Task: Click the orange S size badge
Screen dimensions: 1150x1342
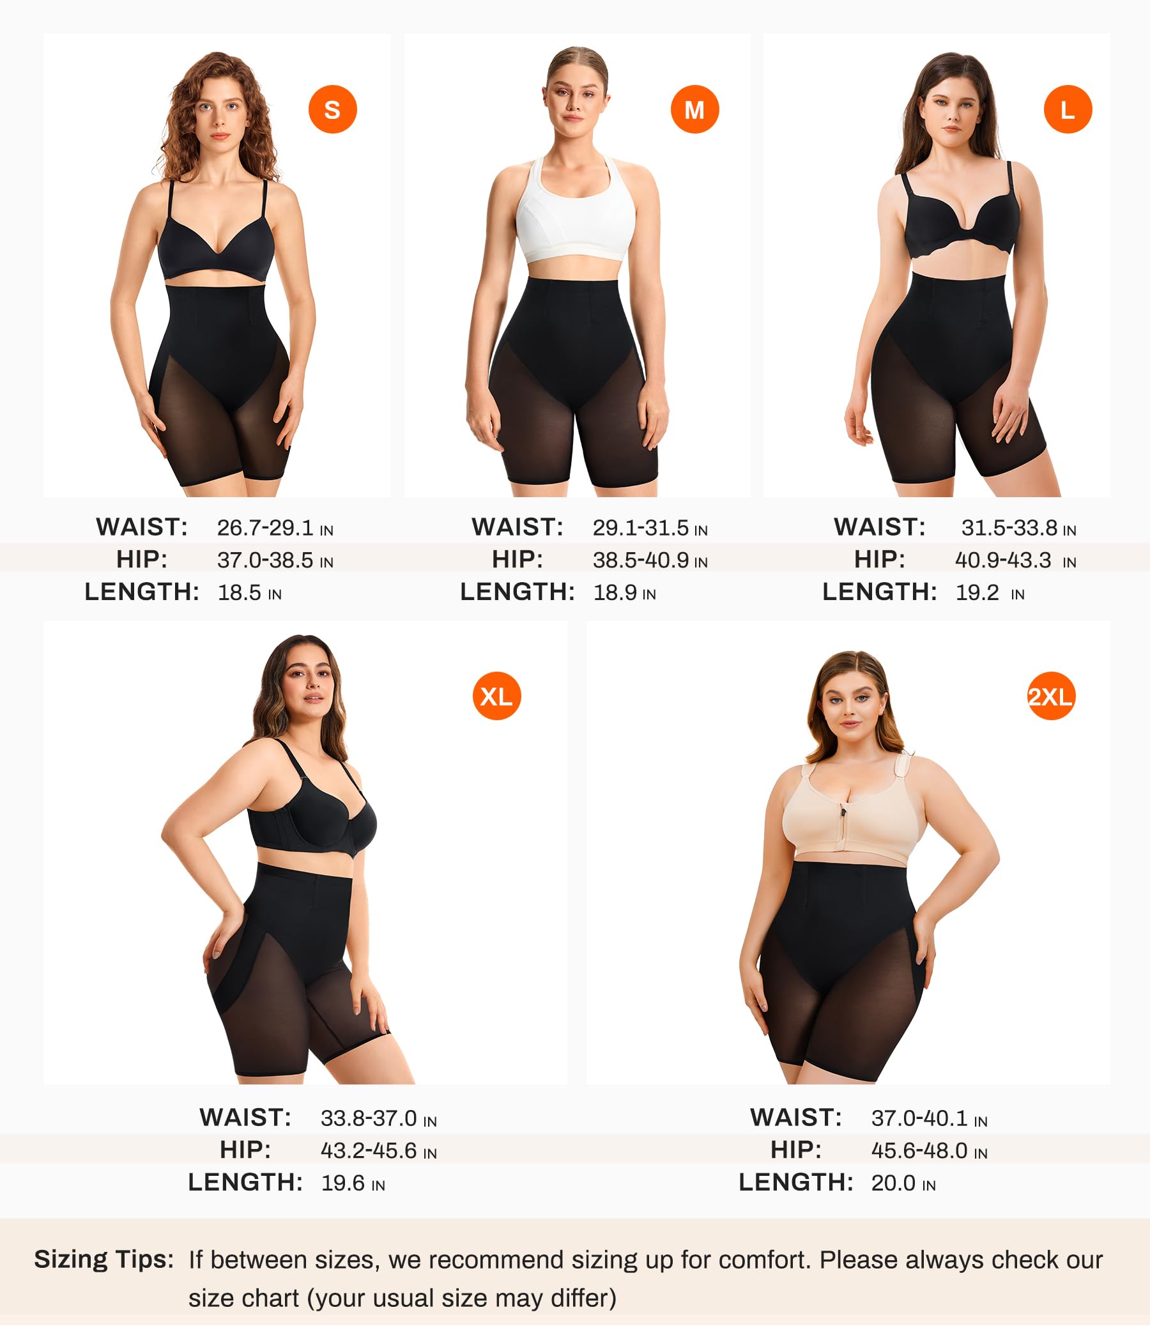Action: coord(332,109)
